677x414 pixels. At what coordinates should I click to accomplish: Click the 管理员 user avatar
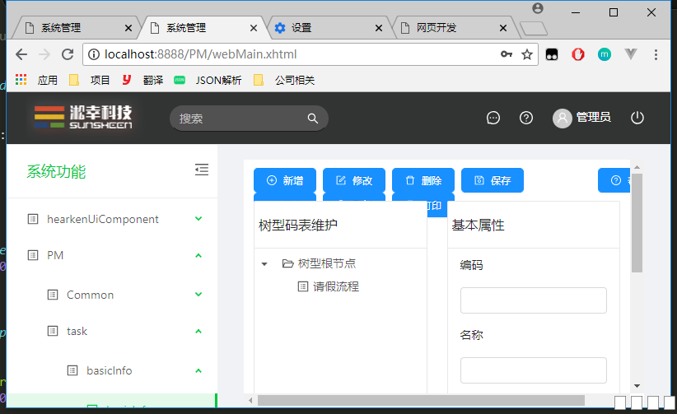coord(562,118)
